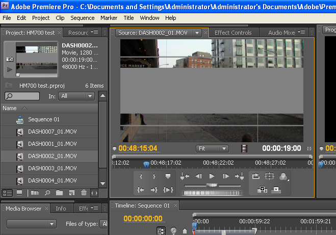Click the Project search field
The image size is (336, 235).
pos(22,96)
